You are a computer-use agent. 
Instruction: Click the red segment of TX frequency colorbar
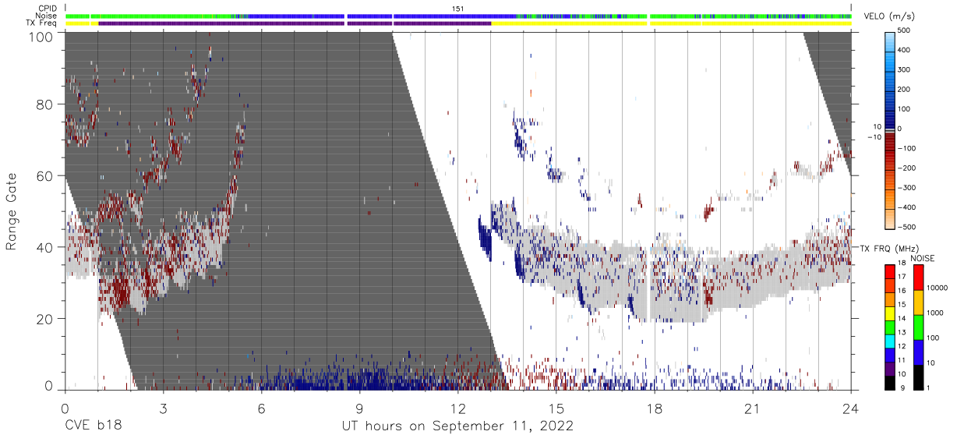pos(890,271)
